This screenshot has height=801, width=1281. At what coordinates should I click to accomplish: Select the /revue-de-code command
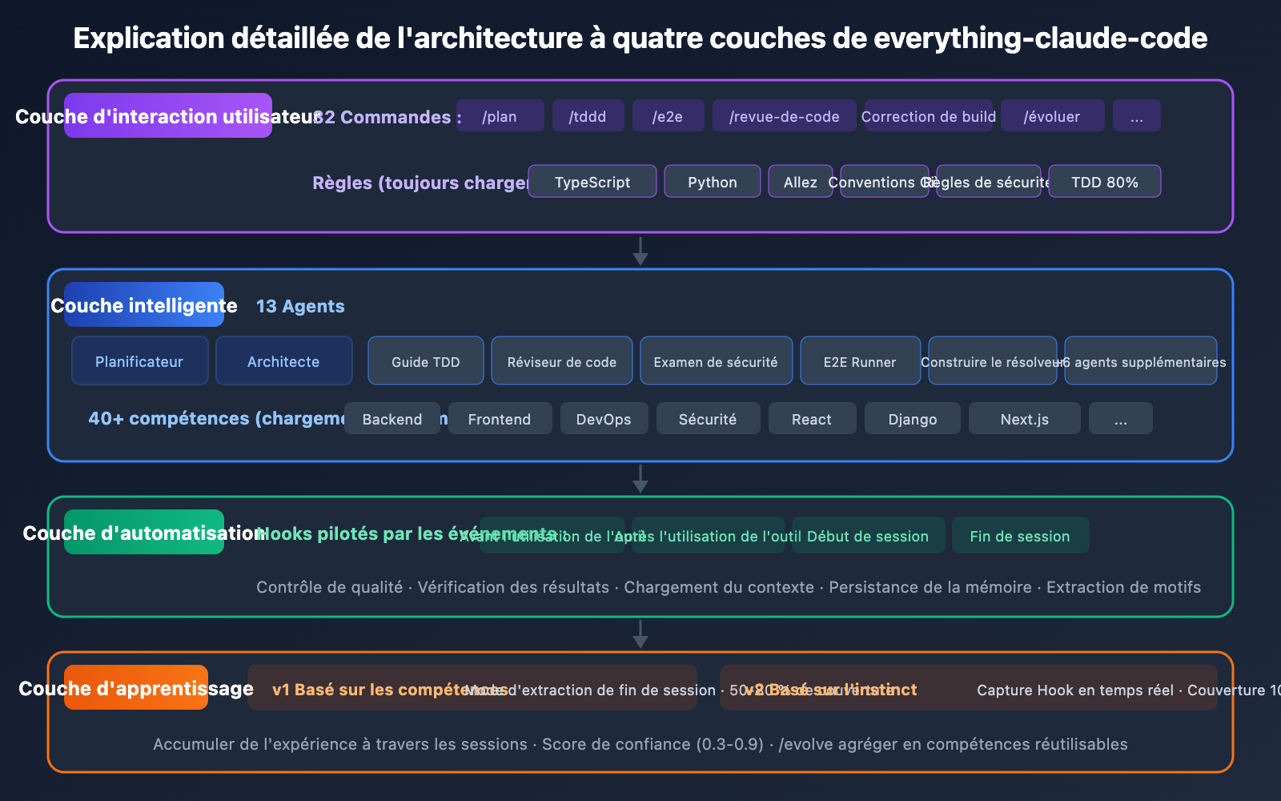tap(784, 115)
